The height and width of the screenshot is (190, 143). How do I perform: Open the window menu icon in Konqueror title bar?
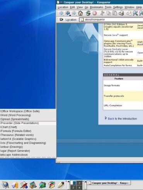58,2
